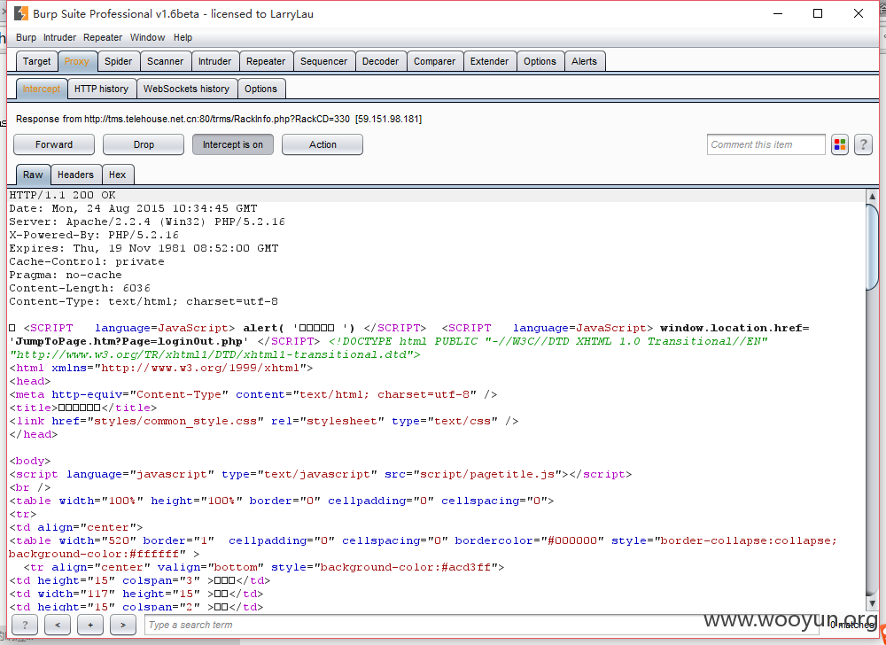
Task: Click the Pragma: no-cache header line
Action: [x=65, y=275]
